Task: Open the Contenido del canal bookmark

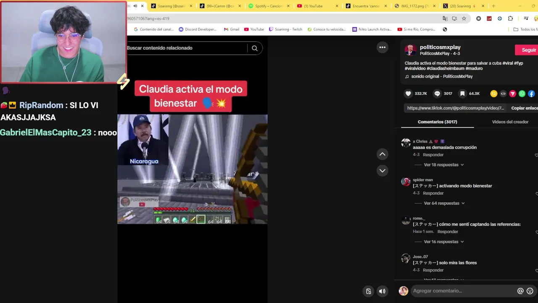Action: pos(153,29)
